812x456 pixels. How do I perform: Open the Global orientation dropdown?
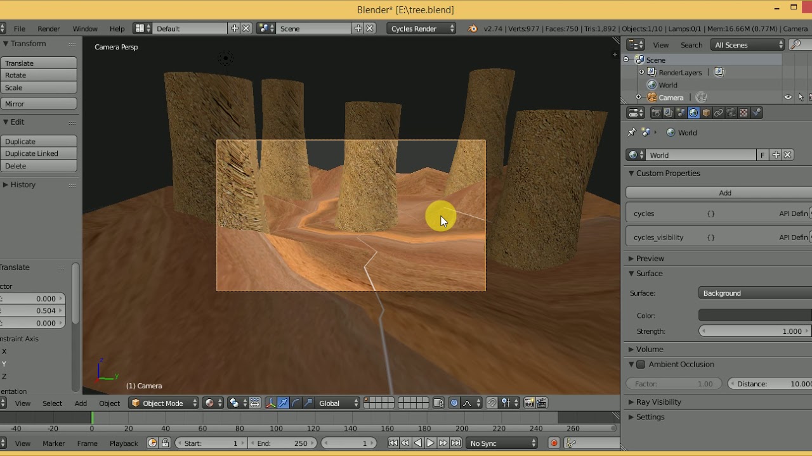pyautogui.click(x=338, y=403)
